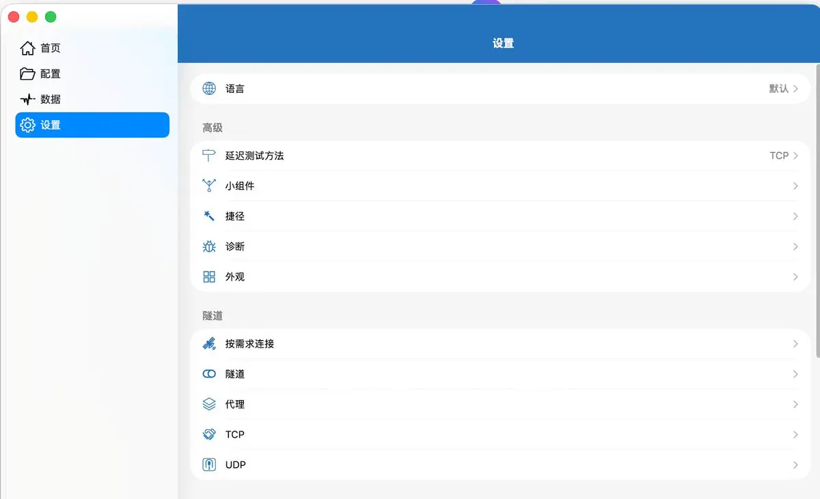
Task: Click the overlapping-ovals icon beside 隧道 row
Action: pos(210,374)
